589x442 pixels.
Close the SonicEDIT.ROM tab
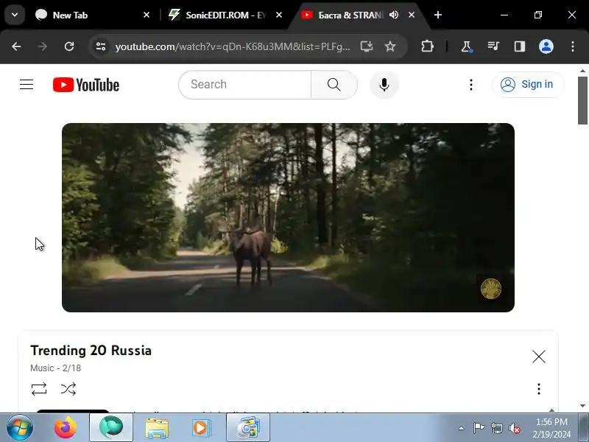click(279, 15)
